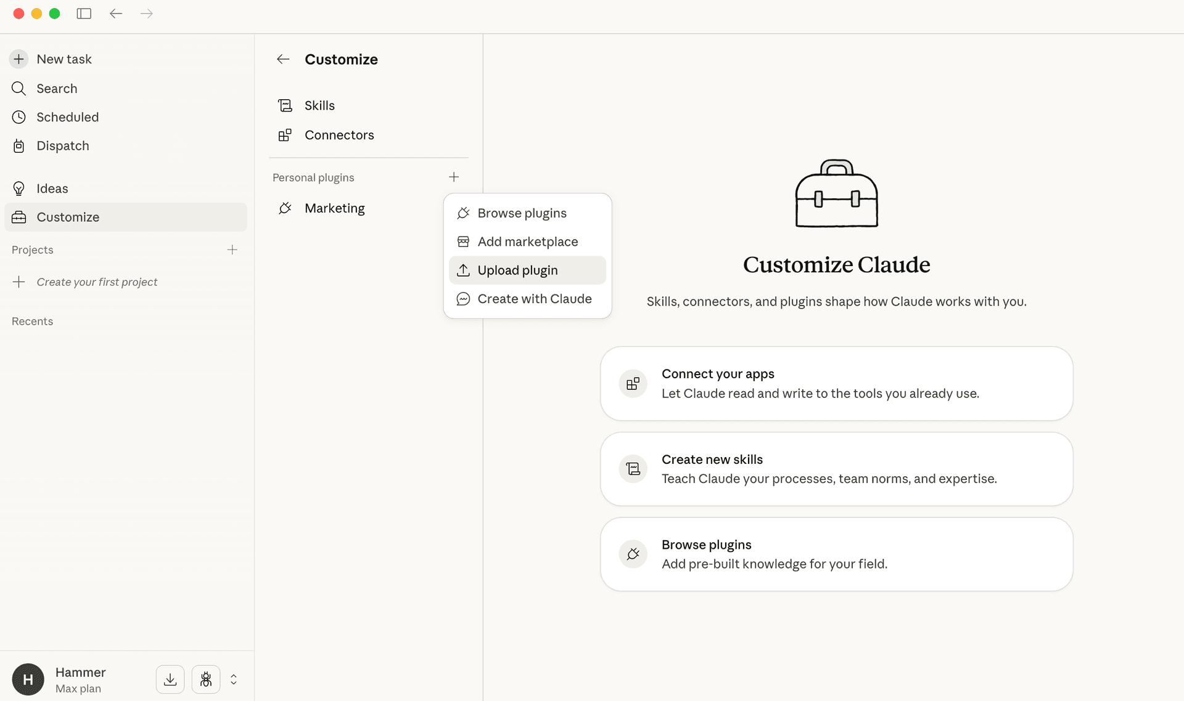The image size is (1184, 701).
Task: Go back using title bar arrow
Action: tap(116, 14)
